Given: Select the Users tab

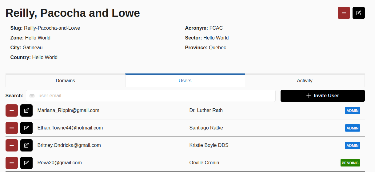Looking at the screenshot, I should [185, 81].
